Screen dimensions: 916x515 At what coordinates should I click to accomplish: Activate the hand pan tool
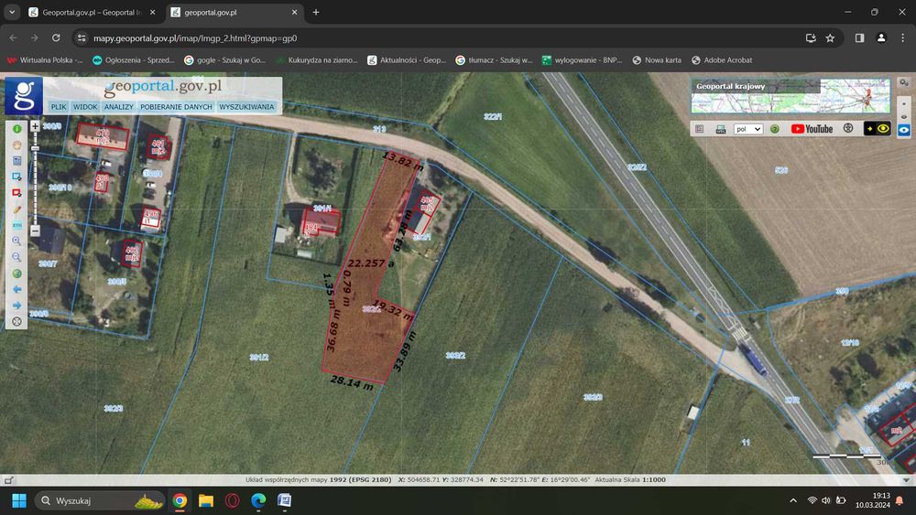click(x=16, y=145)
